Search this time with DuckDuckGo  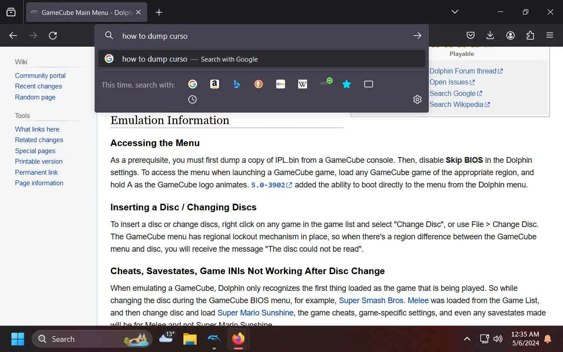click(x=259, y=84)
